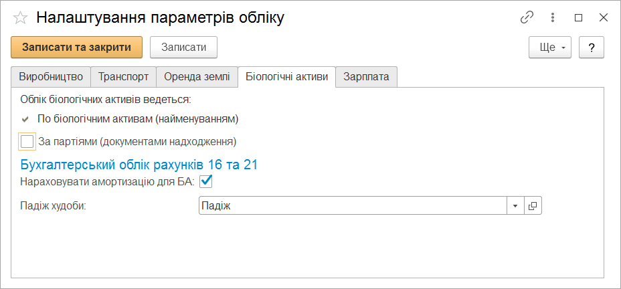The image size is (621, 289).
Task: Switch to the Транспорт tab
Action: pyautogui.click(x=124, y=77)
